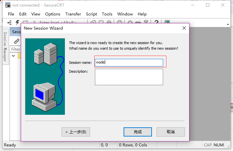The height and width of the screenshot is (151, 233).
Task: Click the "0, 0" cursor position in status bar
Action: click(104, 145)
